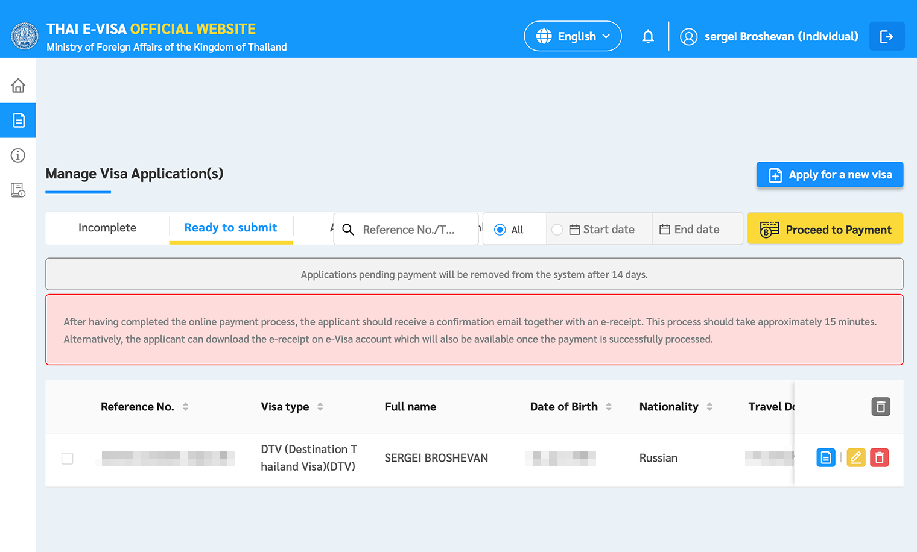917x552 pixels.
Task: Click the Thai E-Visa emblem logo
Action: pos(25,36)
